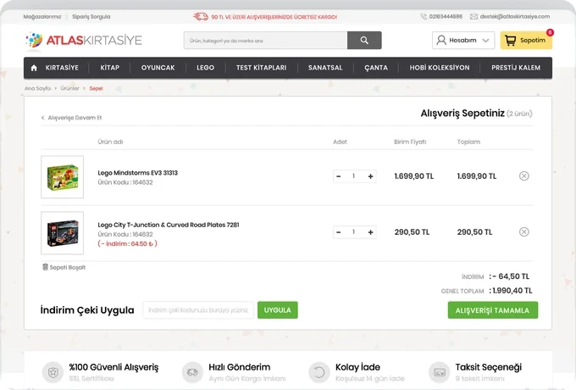This screenshot has height=390, width=576.
Task: Open the TEST KİTAPLARI menu
Action: point(261,68)
